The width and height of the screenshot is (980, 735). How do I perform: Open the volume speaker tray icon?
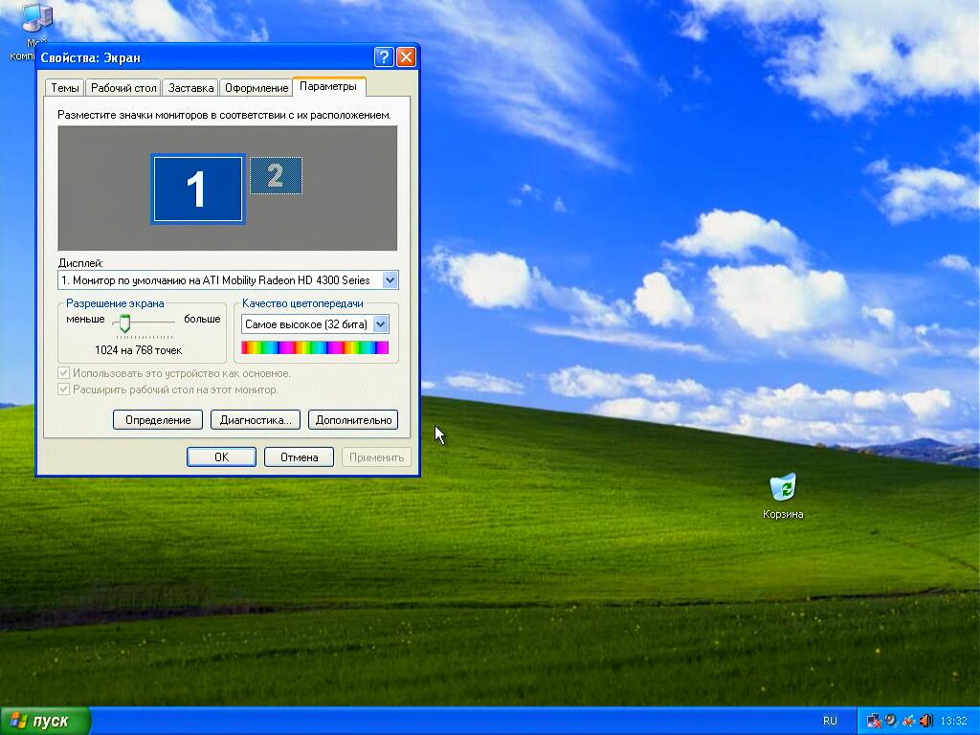[x=925, y=721]
